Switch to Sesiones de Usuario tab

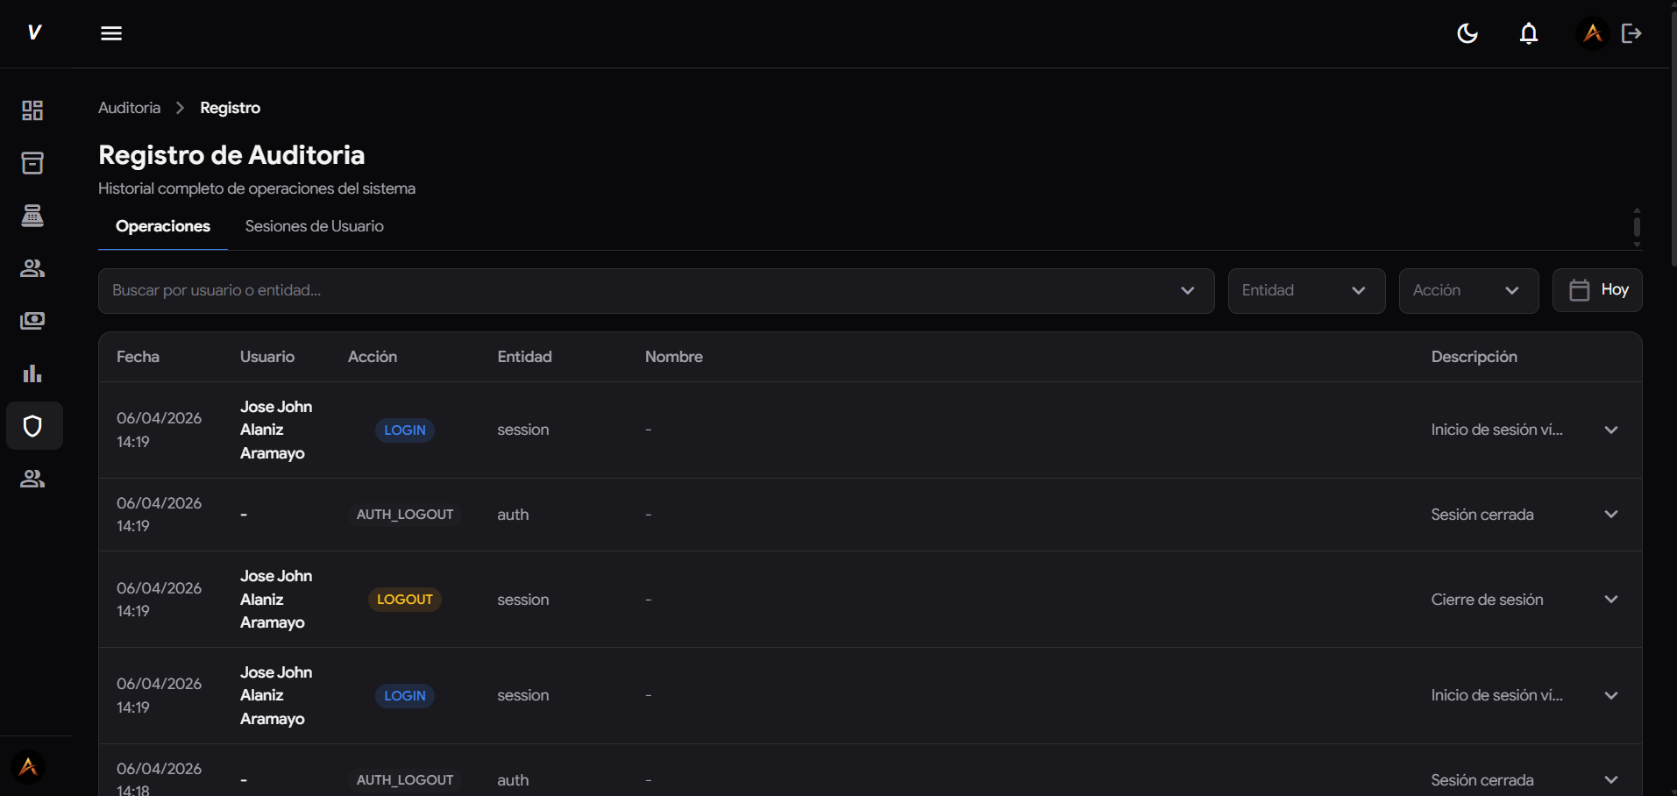click(x=314, y=226)
